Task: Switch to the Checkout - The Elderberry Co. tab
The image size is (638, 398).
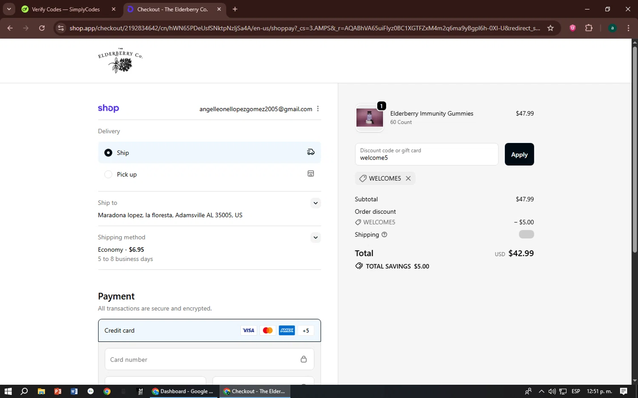Action: point(172,9)
